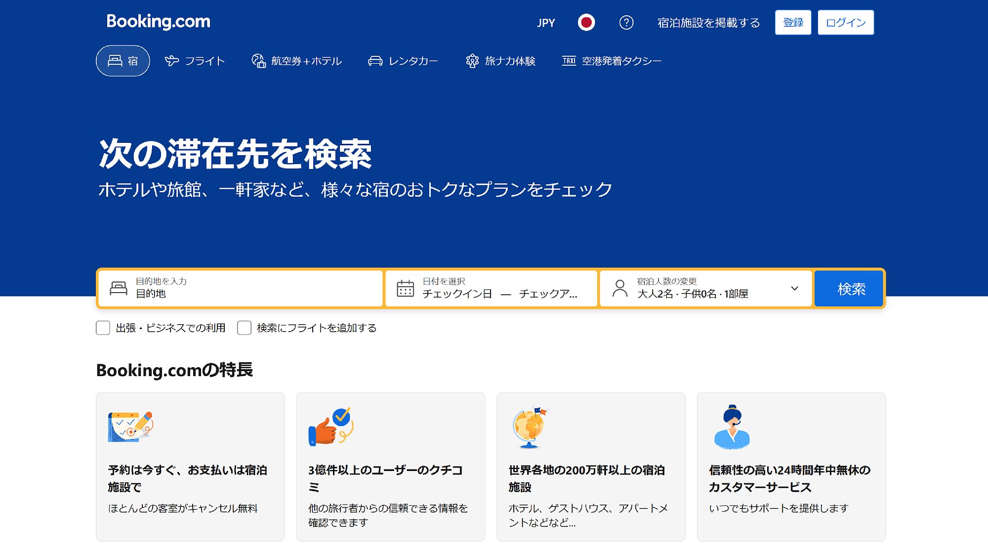Click the Booking.com logo

point(158,22)
